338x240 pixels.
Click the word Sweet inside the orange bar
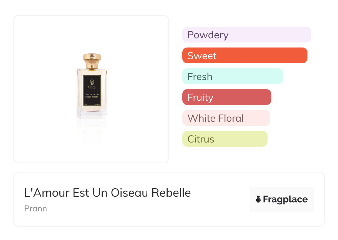pos(202,56)
